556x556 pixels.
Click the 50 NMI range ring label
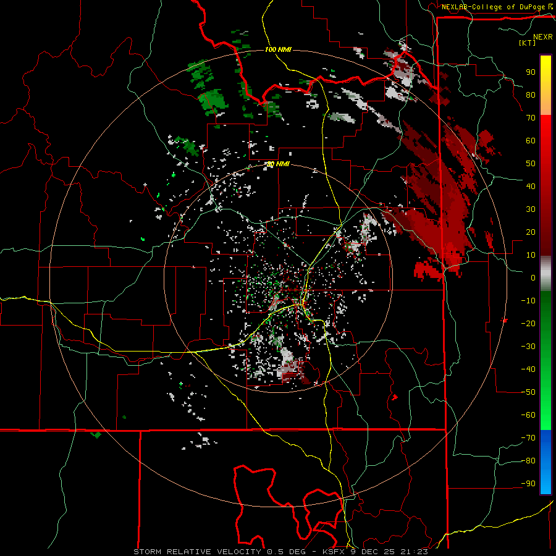click(x=278, y=164)
